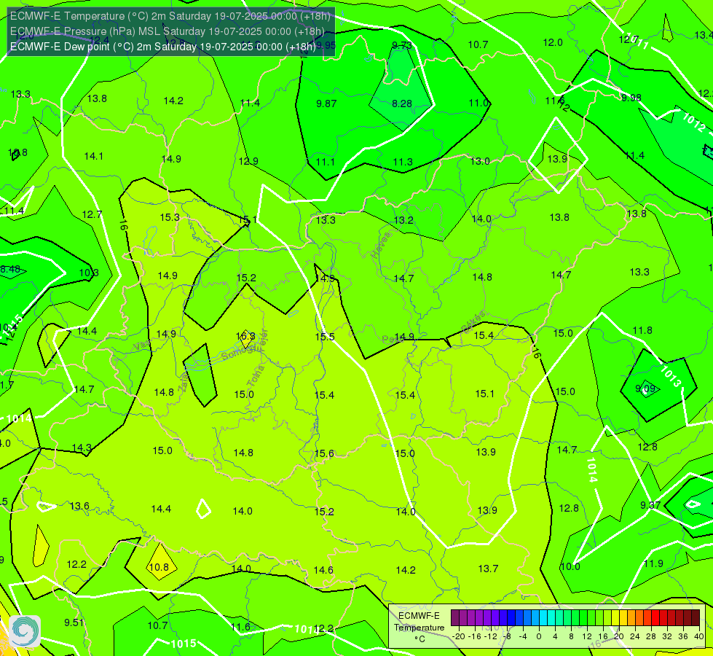Click the Heves county label
Viewport: 713px width, 656px height.
click(x=381, y=245)
